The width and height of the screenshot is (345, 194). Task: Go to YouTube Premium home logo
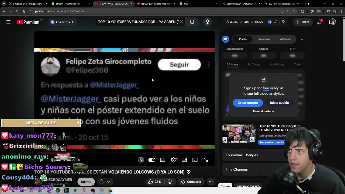click(x=28, y=22)
